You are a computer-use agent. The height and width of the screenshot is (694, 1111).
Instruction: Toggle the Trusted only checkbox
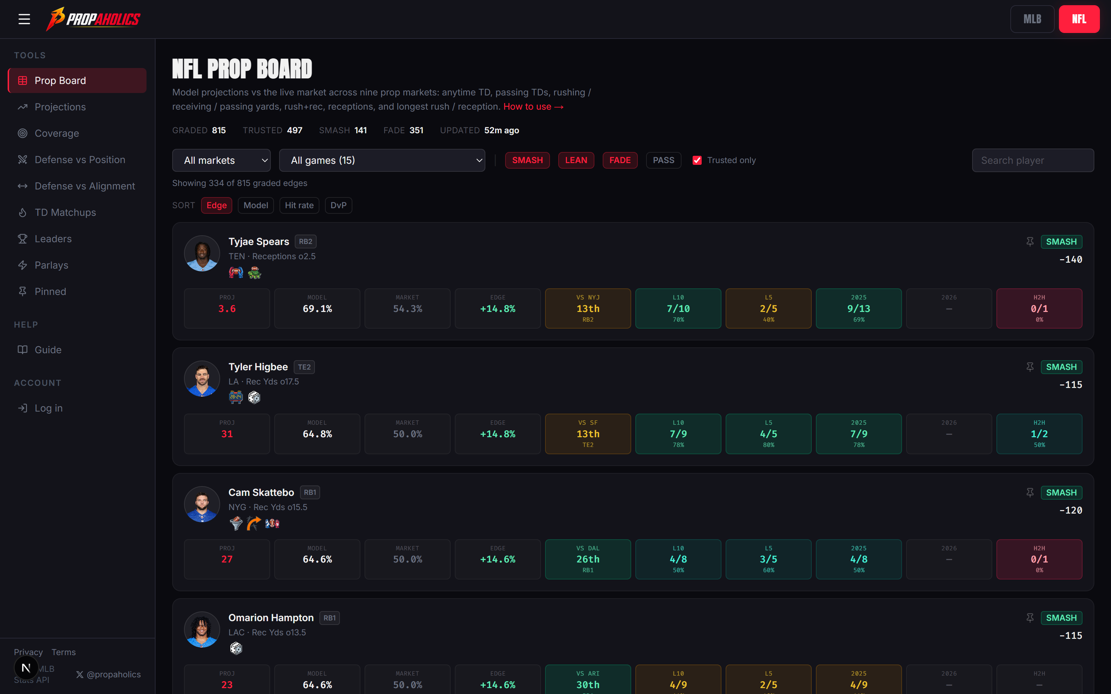[697, 160]
